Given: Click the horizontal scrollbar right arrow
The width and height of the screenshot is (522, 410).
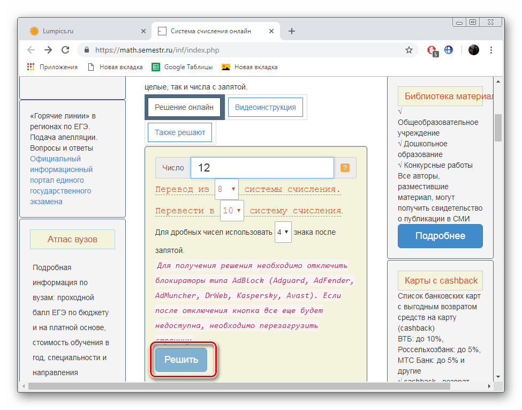Looking at the screenshot, I should [x=489, y=386].
